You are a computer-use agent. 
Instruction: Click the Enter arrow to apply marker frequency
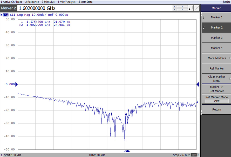(191, 8)
